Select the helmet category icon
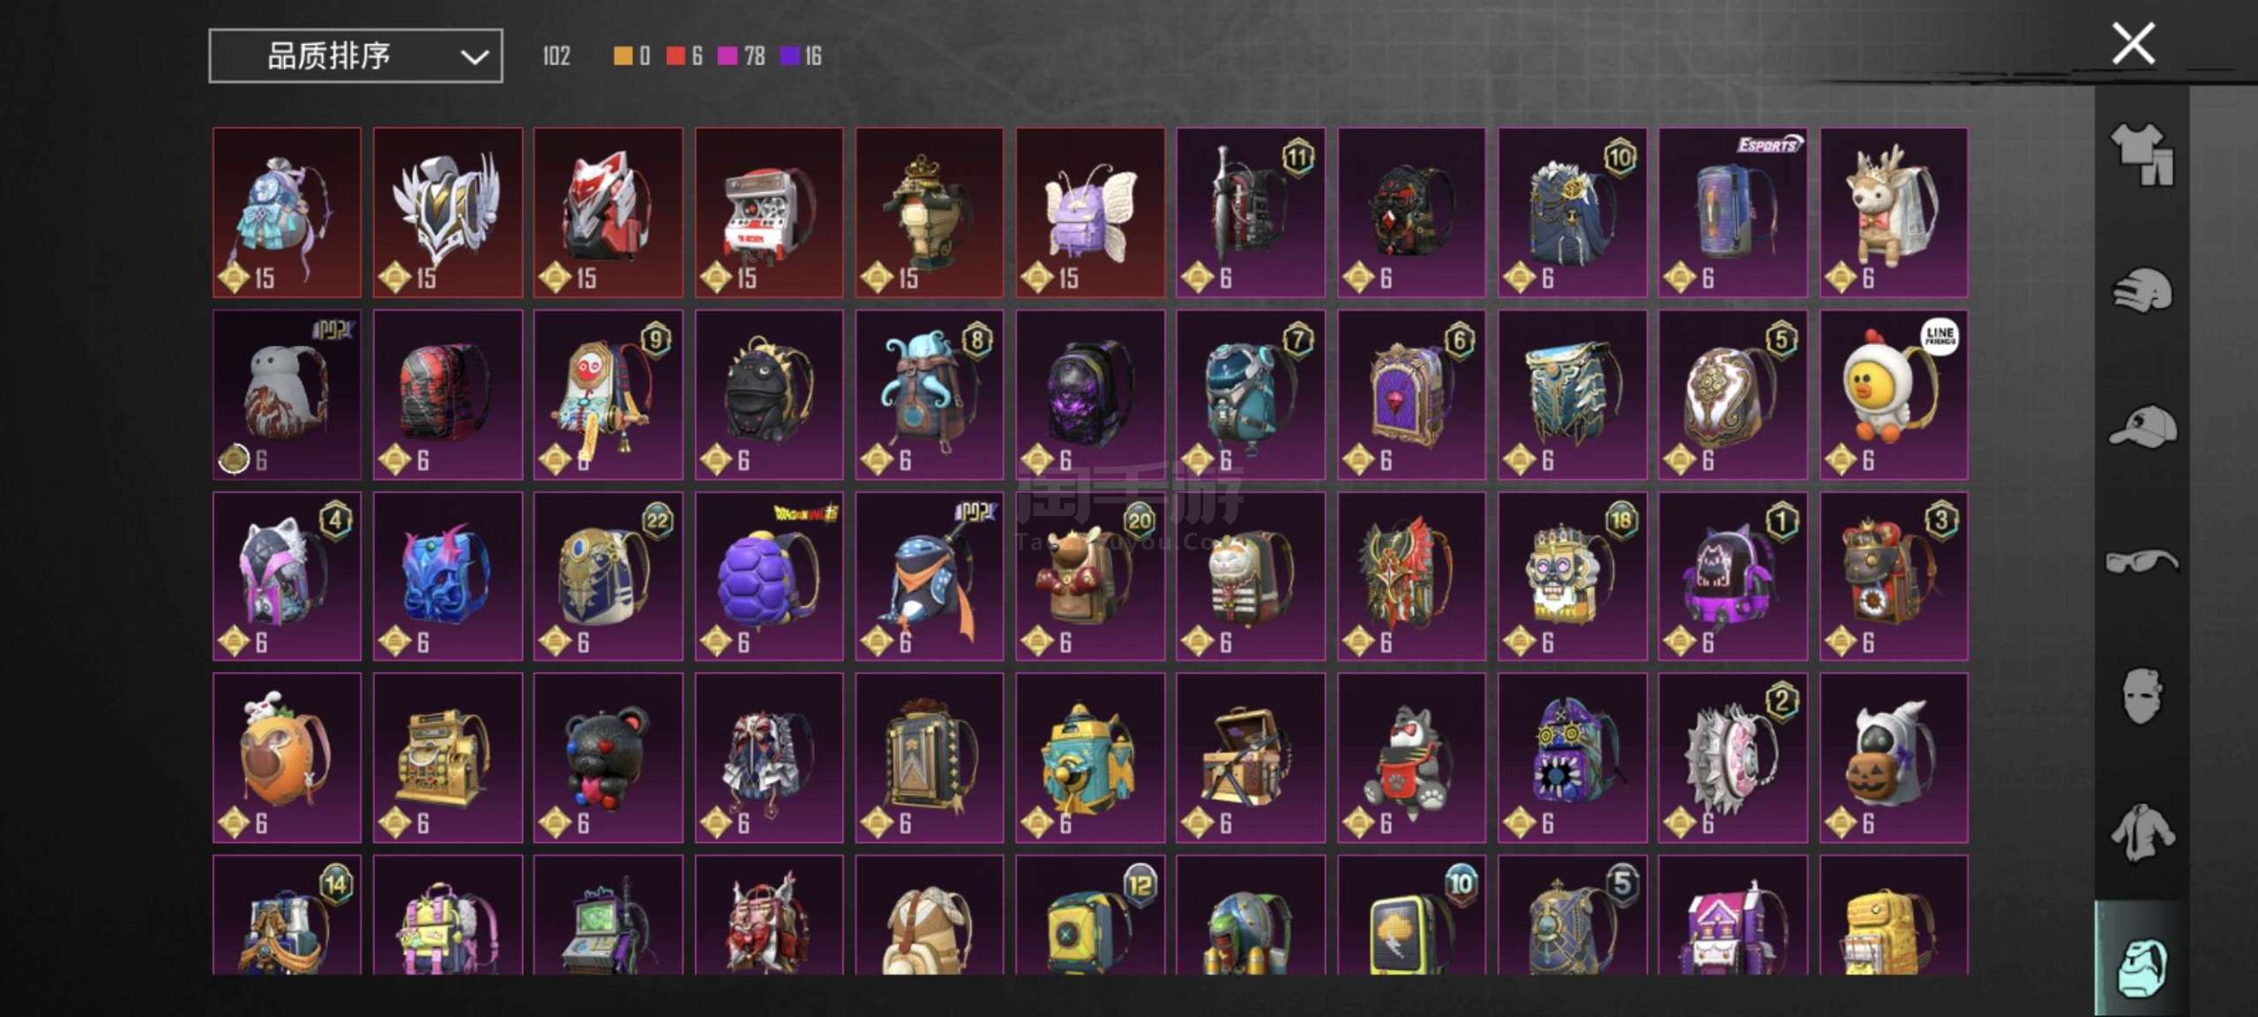The width and height of the screenshot is (2258, 1017). point(2142,289)
